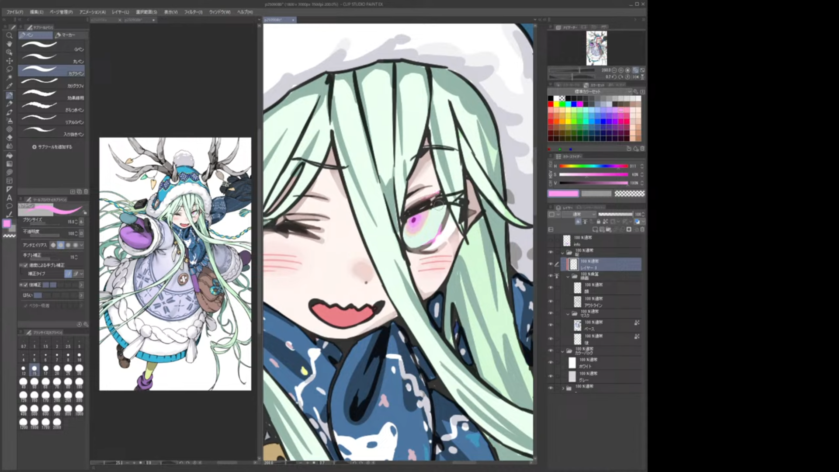Select the Zoom magnifier tool

9,35
